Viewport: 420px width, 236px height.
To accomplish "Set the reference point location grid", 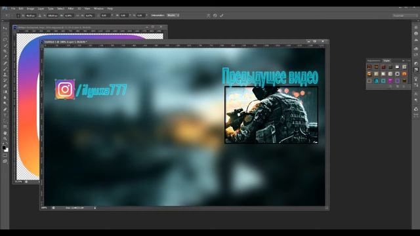I will tap(18, 16).
